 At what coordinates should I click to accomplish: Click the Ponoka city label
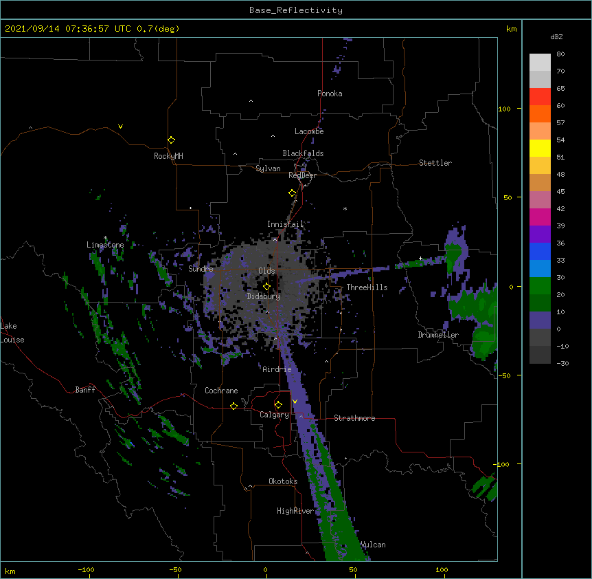point(330,94)
